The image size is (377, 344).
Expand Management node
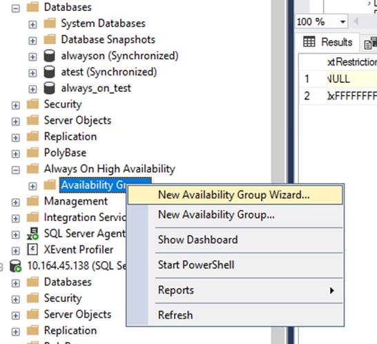[16, 202]
